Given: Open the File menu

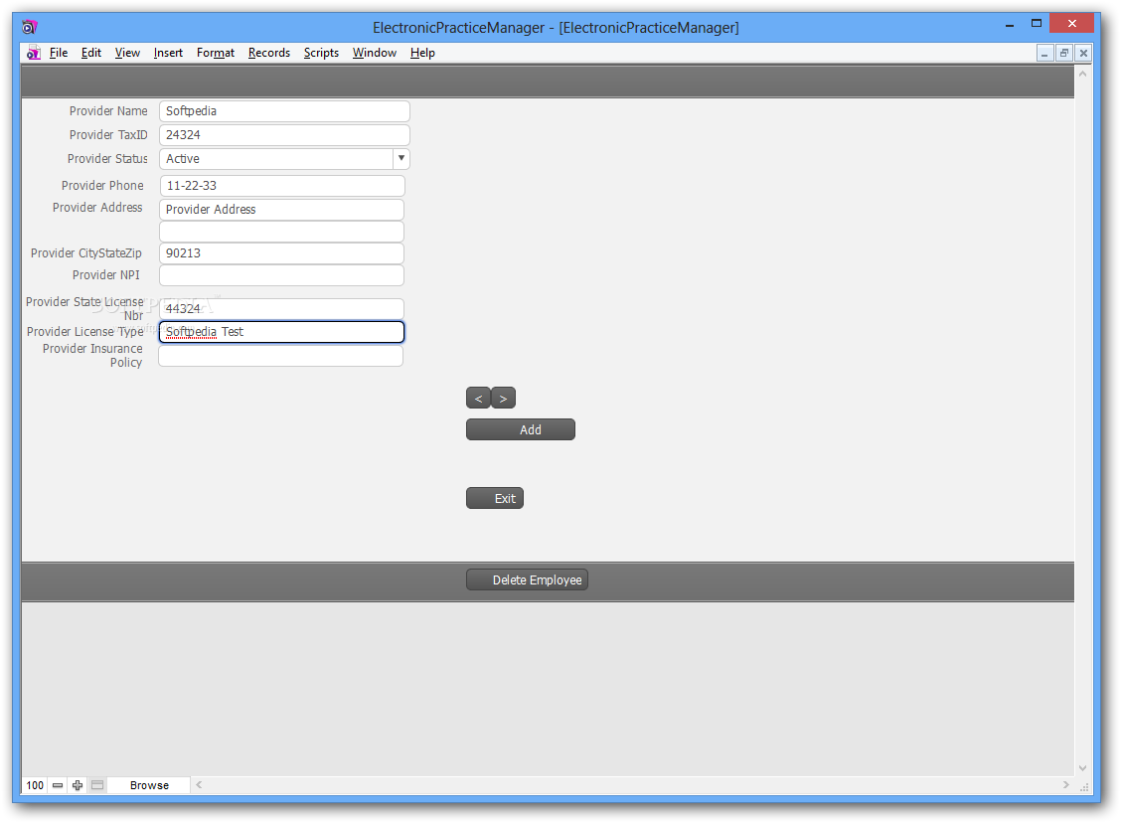Looking at the screenshot, I should [59, 53].
